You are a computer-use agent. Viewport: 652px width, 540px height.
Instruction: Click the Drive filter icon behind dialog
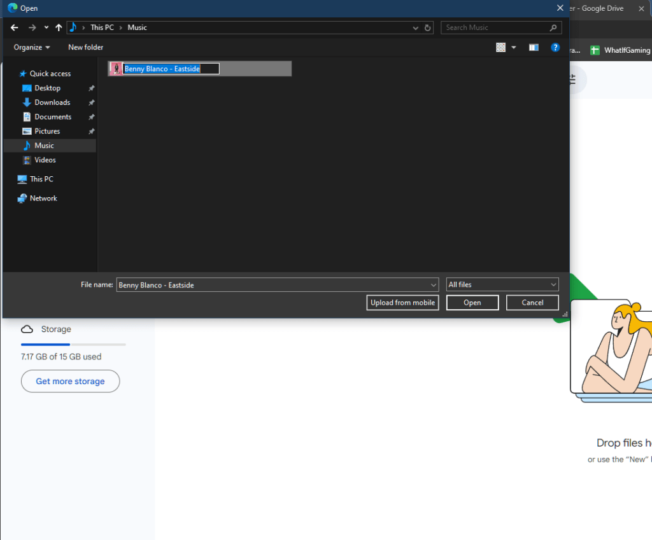pos(573,79)
